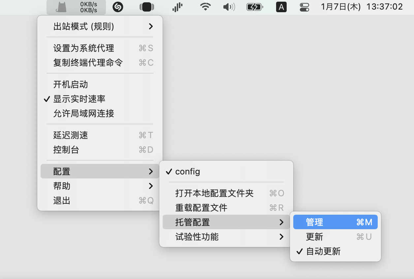Choose 打开本地配置文件夹
Screen dimensions: 414x279
point(226,193)
